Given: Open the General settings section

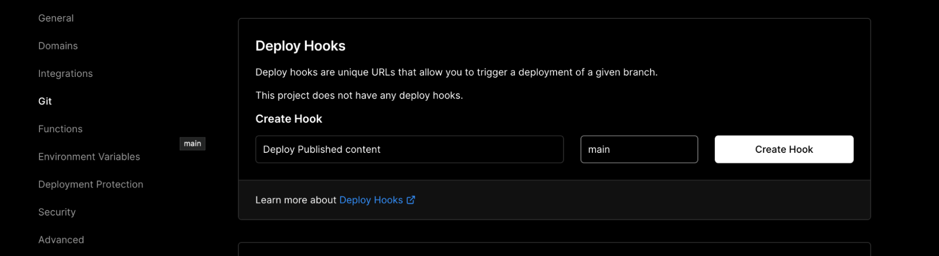Looking at the screenshot, I should point(56,18).
